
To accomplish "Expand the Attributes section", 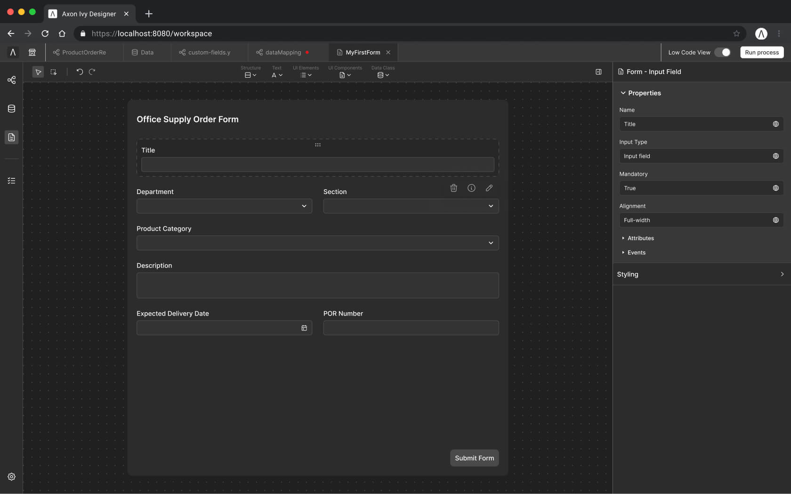I will point(638,238).
